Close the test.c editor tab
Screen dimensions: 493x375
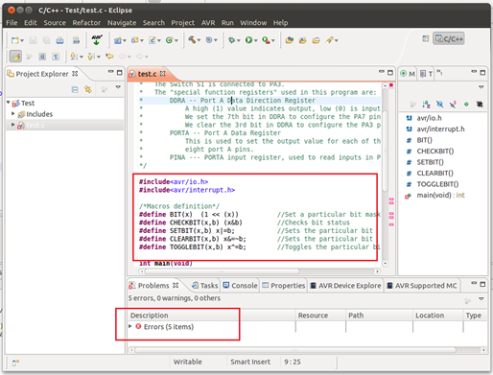click(163, 74)
